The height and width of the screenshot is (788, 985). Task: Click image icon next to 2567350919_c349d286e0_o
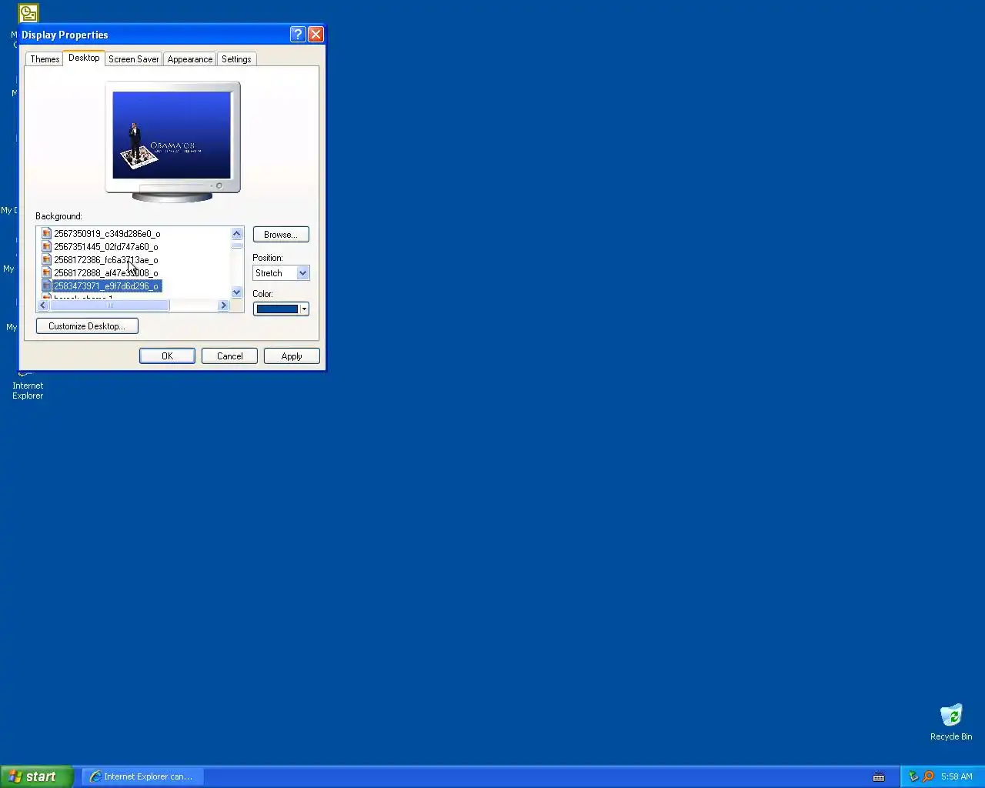(x=46, y=234)
